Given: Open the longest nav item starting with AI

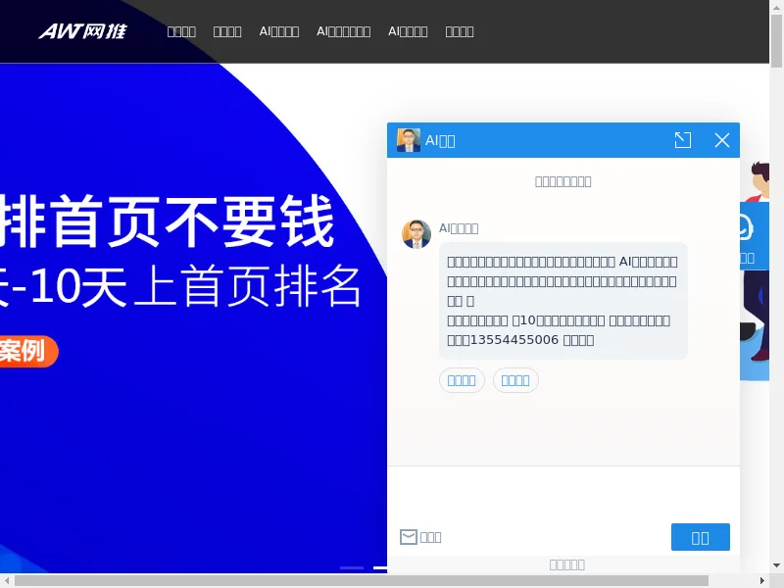Looking at the screenshot, I should point(343,31).
